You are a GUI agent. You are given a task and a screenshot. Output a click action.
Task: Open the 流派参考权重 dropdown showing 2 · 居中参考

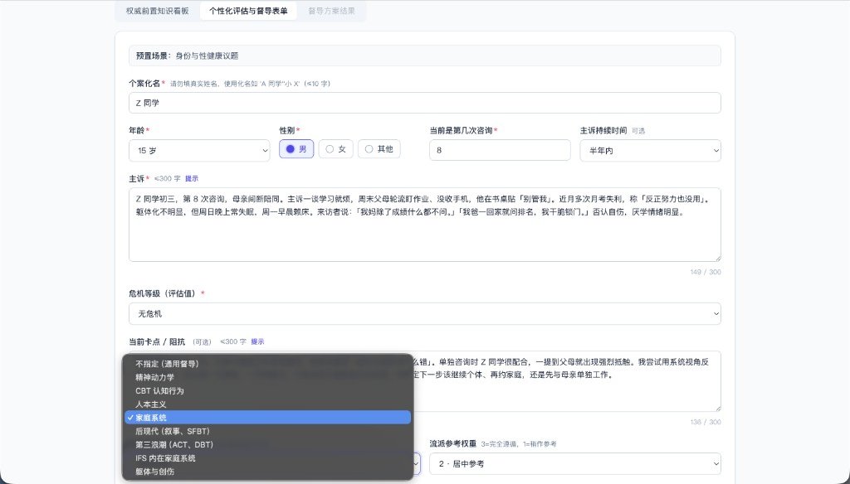pos(574,464)
